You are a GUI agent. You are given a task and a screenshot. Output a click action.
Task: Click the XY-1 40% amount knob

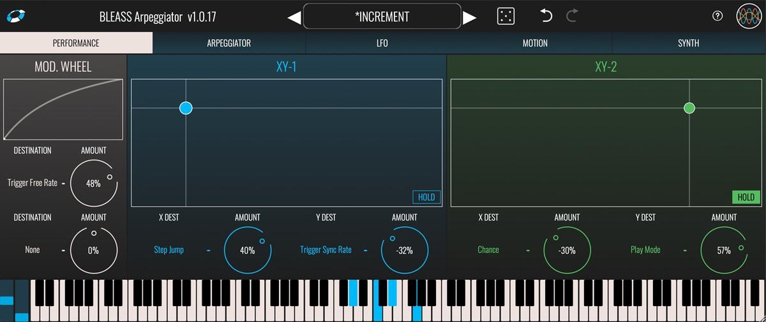248,251
